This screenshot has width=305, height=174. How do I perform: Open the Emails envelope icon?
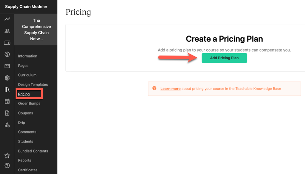(7, 66)
